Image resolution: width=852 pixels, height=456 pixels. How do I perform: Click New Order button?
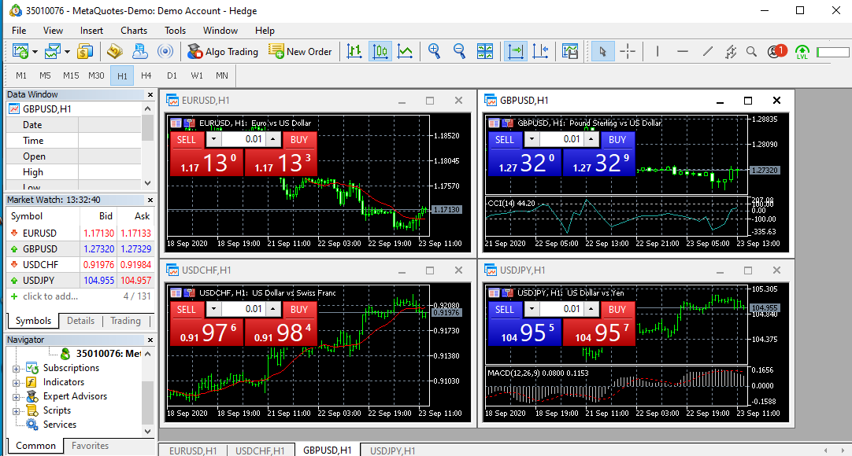click(300, 52)
